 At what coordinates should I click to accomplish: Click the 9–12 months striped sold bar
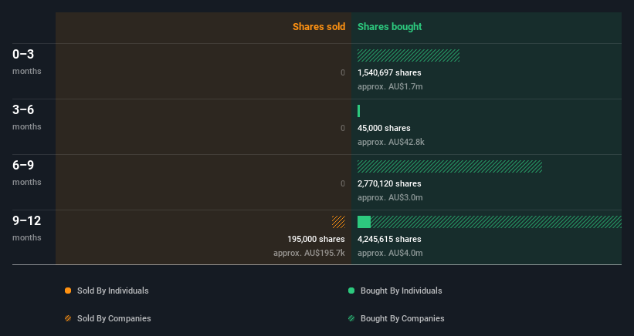(338, 222)
